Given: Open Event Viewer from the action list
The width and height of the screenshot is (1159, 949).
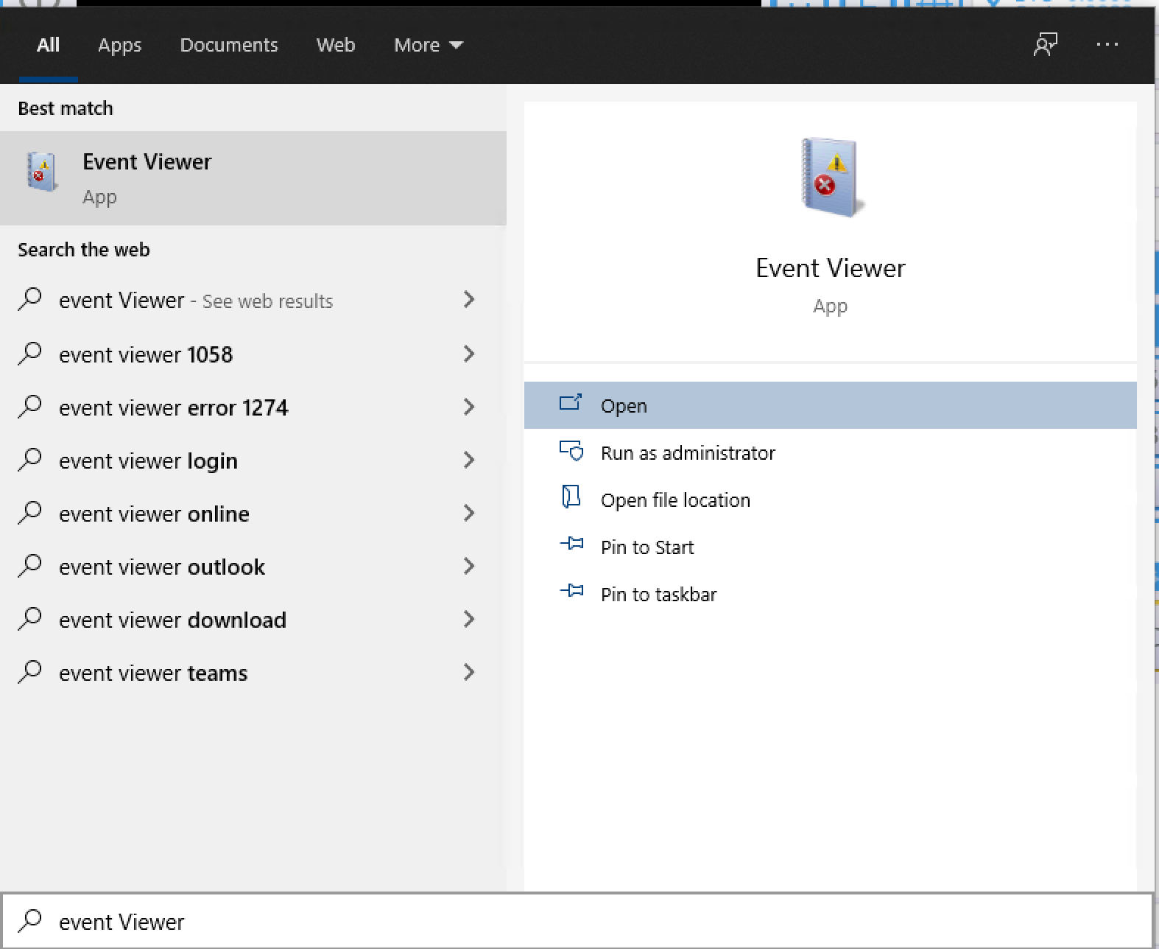Looking at the screenshot, I should (x=624, y=406).
